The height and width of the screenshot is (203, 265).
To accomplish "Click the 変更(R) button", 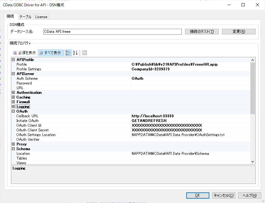I will point(239,32).
